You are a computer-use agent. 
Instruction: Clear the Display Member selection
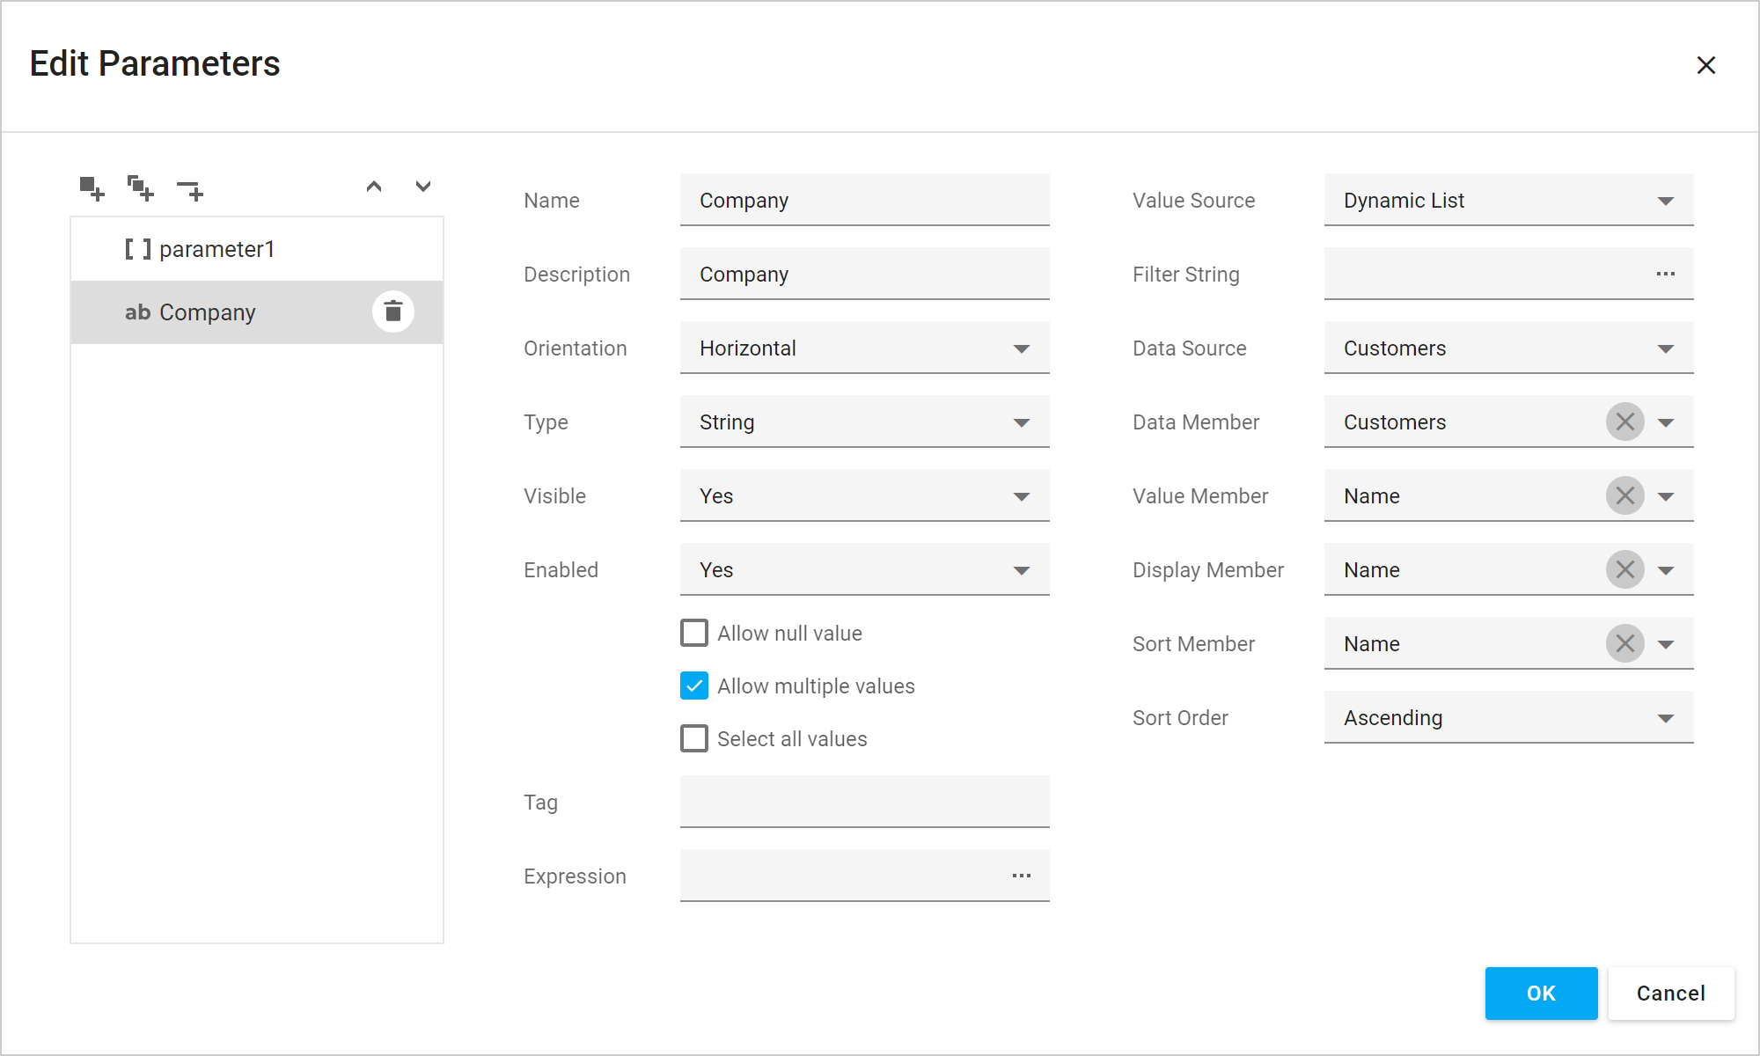(x=1624, y=569)
